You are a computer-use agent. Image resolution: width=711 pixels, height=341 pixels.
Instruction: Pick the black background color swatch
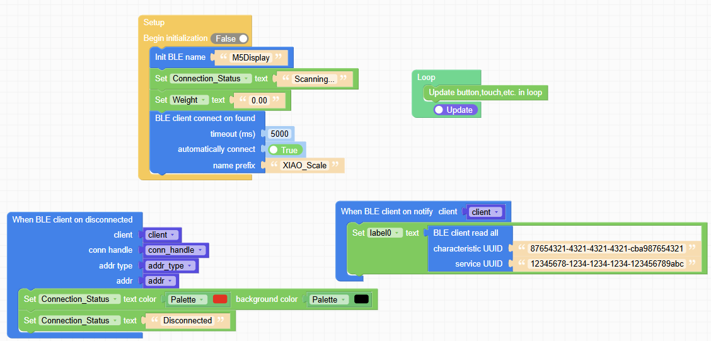361,299
